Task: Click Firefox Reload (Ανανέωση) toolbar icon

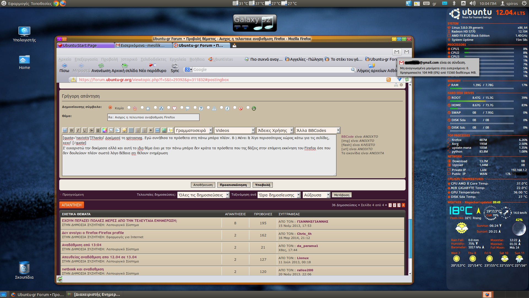Action: 101,66
